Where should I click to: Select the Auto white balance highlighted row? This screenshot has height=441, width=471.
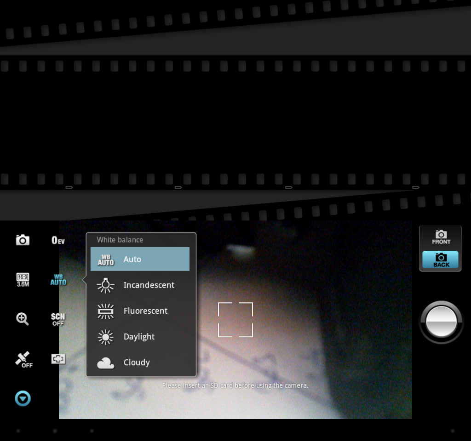point(140,259)
